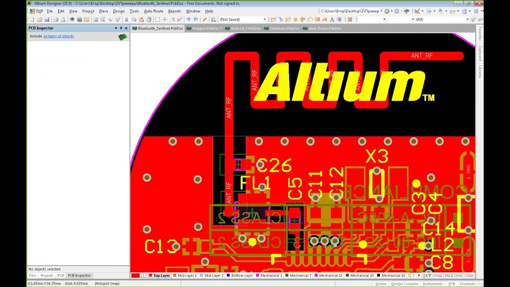Click the Shortcuts button in status bar

coord(467,284)
